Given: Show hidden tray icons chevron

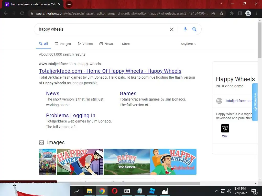Looking at the screenshot, I should (x=216, y=191).
